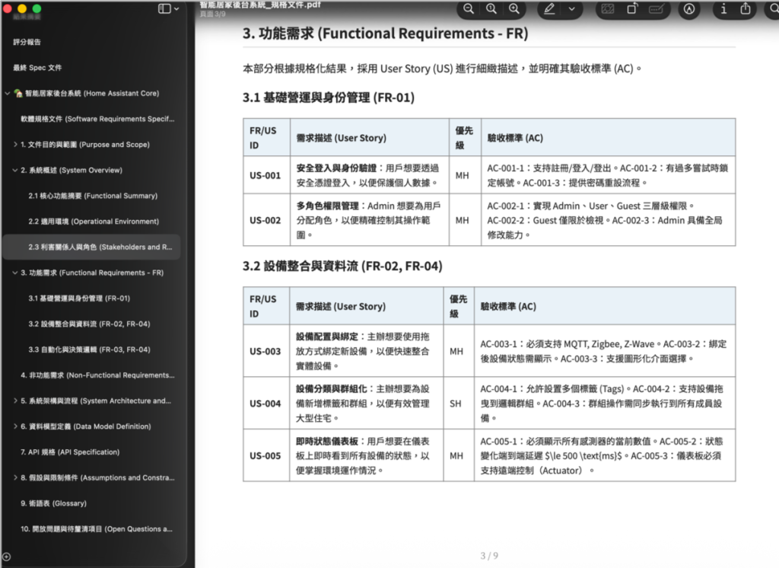Viewport: 779px width, 568px height.
Task: Show the Markup toolbar
Action: tap(689, 9)
